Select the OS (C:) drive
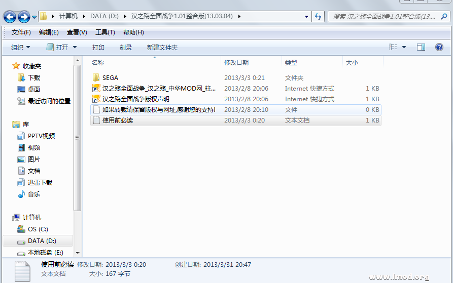The image size is (453, 283). (38, 229)
